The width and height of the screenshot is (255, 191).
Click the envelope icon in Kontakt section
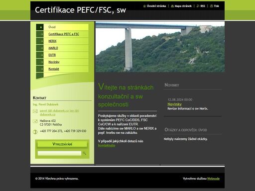[x=35, y=111]
